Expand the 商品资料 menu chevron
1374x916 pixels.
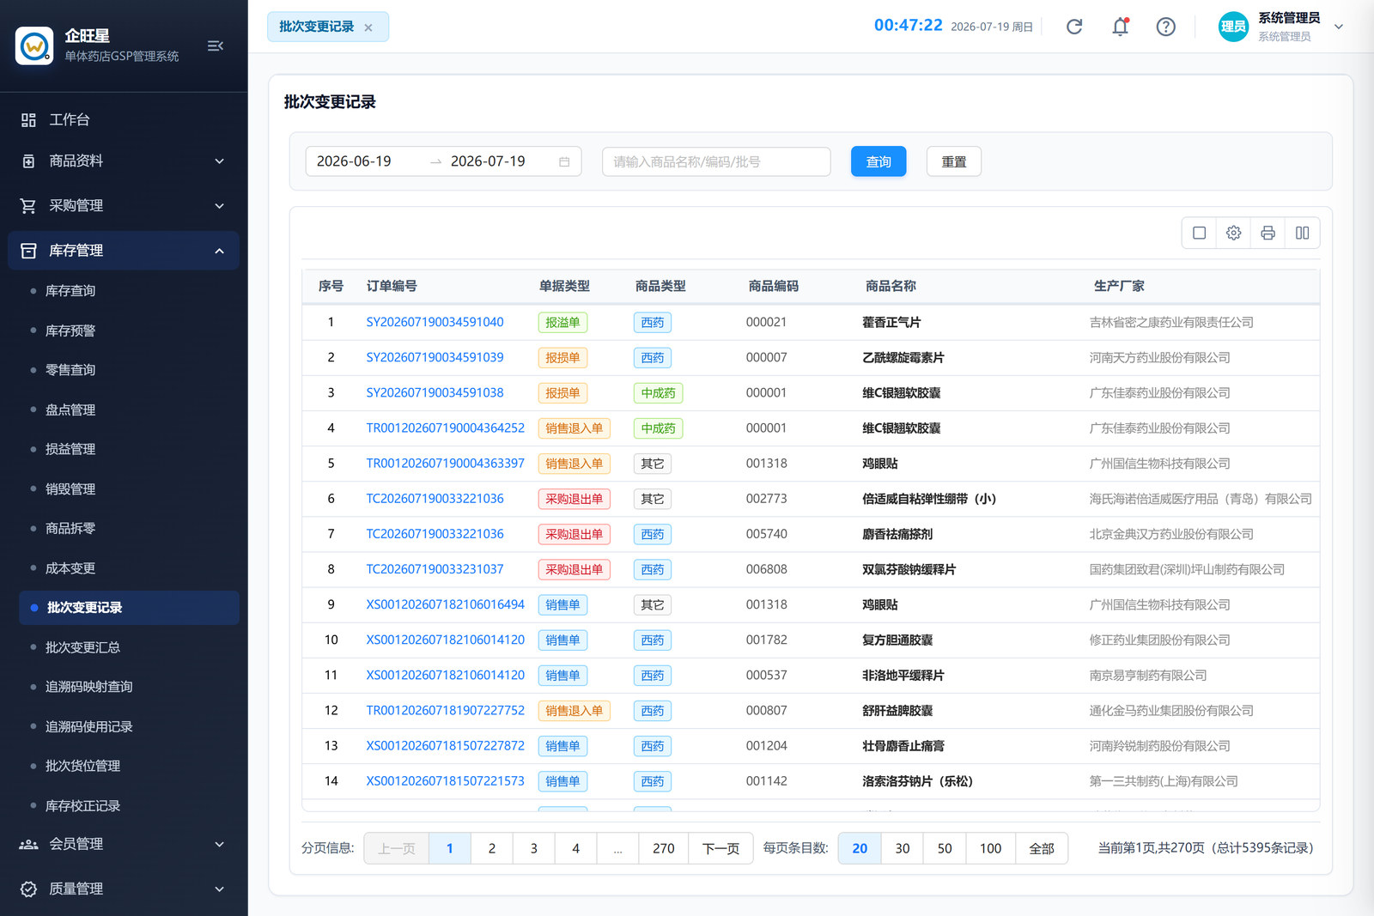click(x=219, y=161)
